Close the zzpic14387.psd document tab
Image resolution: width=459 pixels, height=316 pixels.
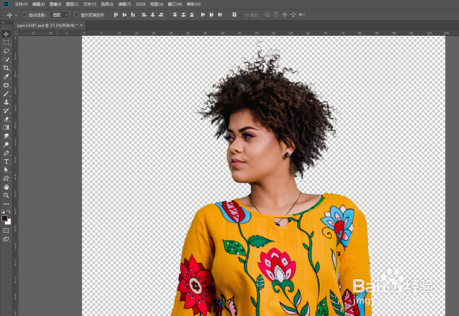point(81,25)
